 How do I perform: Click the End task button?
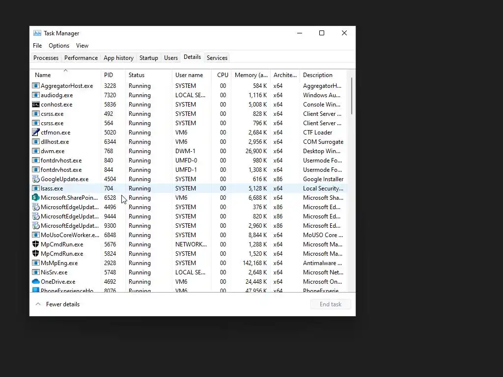(331, 304)
